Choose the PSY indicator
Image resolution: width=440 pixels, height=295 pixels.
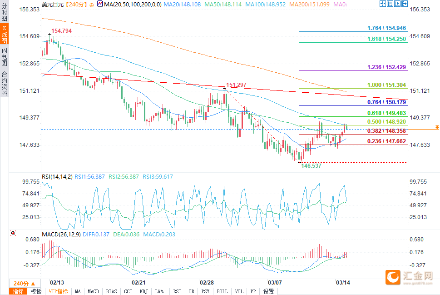pyautogui.click(x=205, y=291)
